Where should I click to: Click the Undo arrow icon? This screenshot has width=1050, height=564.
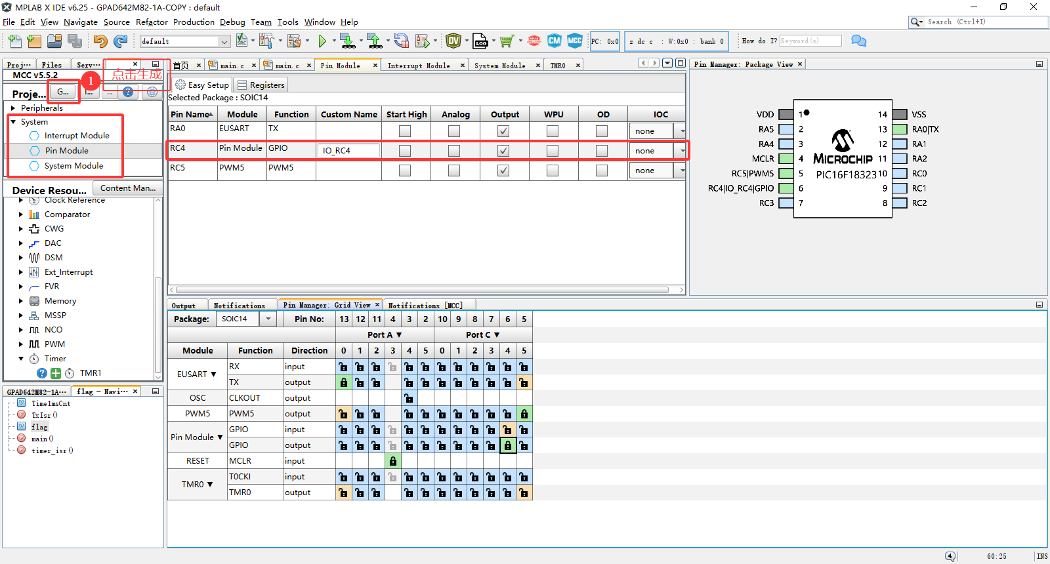[x=100, y=41]
